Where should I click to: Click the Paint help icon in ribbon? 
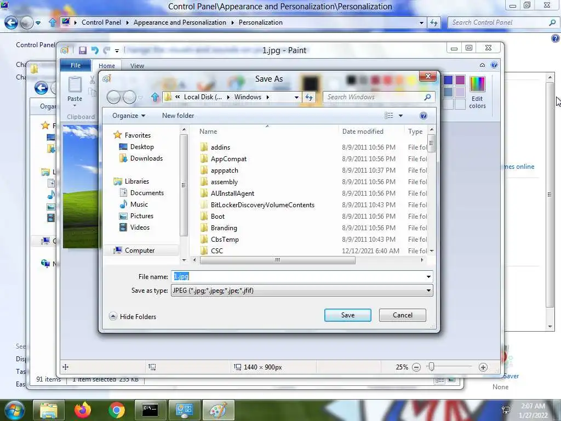coord(494,65)
